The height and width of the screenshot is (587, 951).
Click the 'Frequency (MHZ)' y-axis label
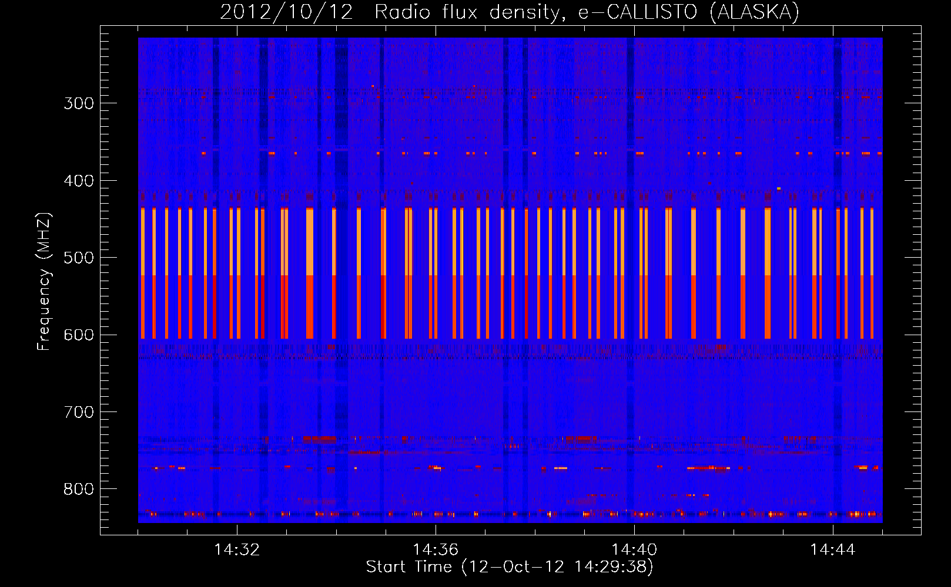[44, 282]
